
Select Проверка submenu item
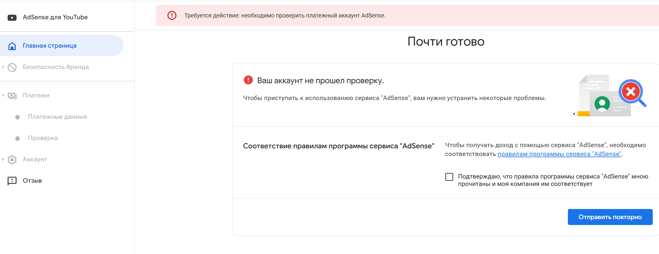click(x=62, y=138)
